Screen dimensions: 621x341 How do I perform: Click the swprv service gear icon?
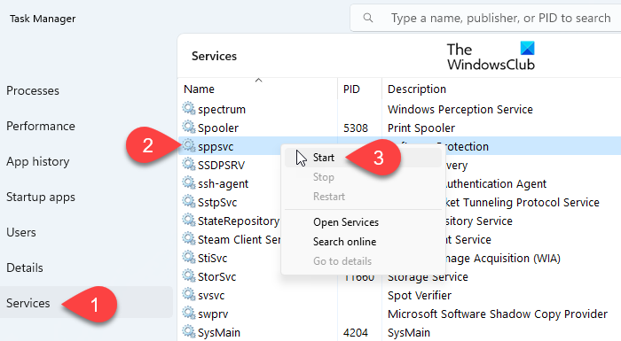(189, 313)
